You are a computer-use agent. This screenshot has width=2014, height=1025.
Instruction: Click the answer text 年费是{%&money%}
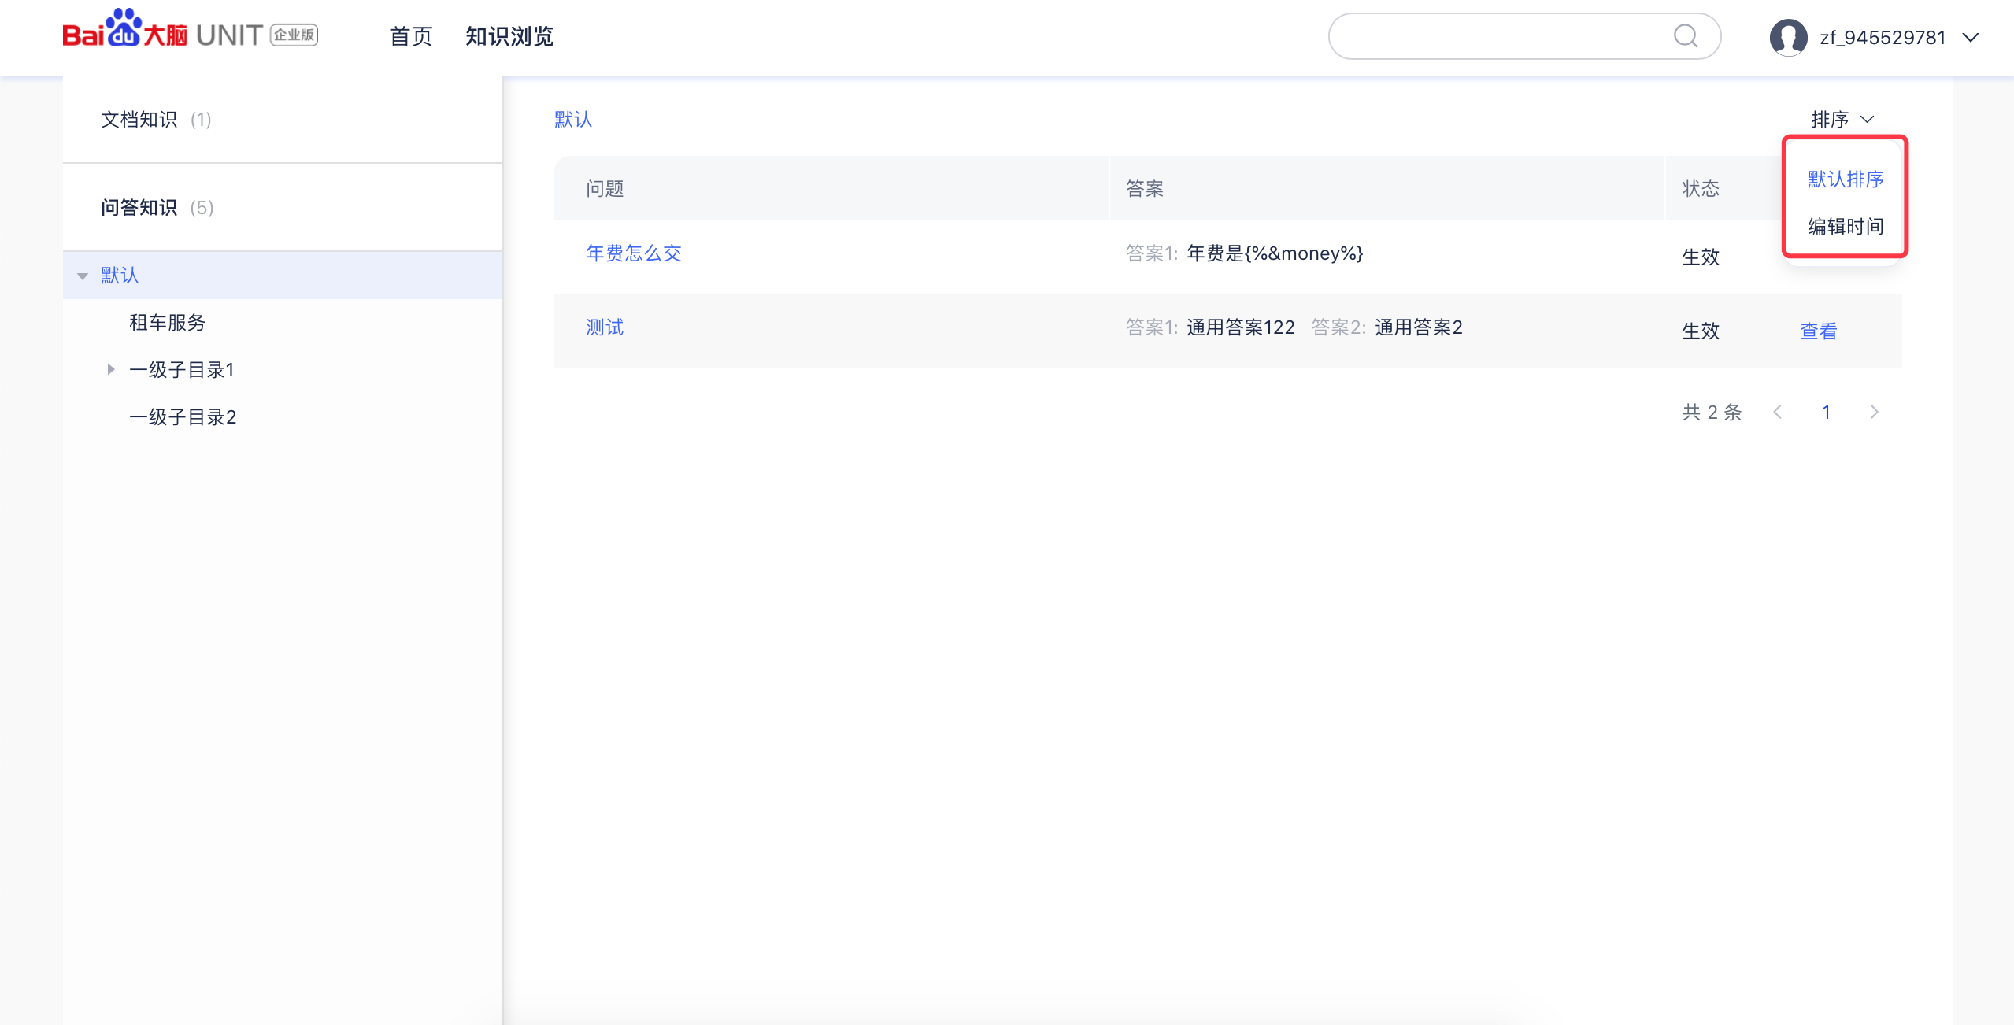click(x=1275, y=253)
